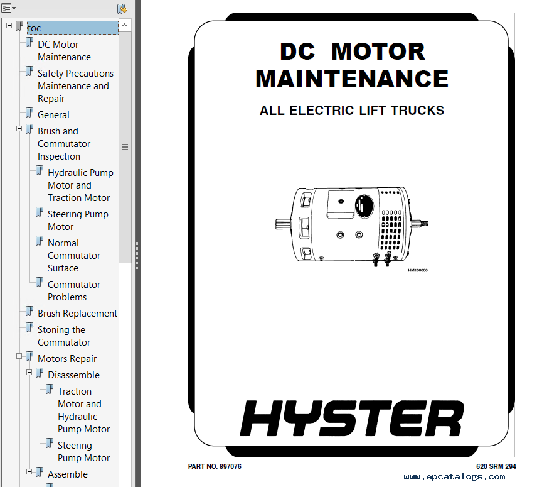The height and width of the screenshot is (487, 537).
Task: Click Brush and Commutator Inspection bookmark icon
Action: 29,129
